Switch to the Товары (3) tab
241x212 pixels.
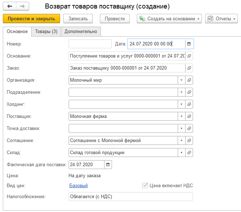tap(46, 32)
